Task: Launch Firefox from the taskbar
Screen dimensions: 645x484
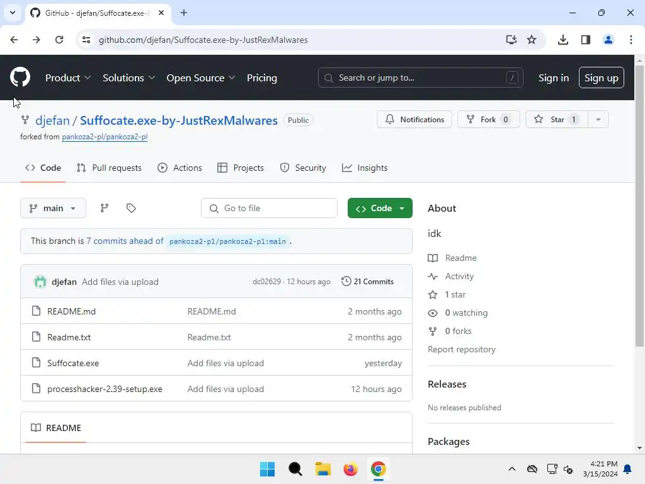Action: [x=350, y=469]
